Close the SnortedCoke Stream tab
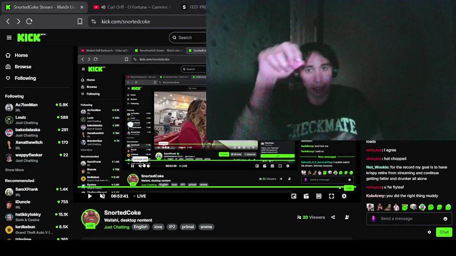This screenshot has height=256, width=456. tap(82, 7)
